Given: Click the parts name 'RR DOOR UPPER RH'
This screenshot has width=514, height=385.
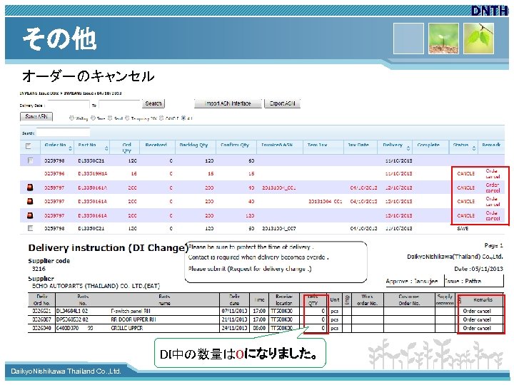Looking at the screenshot, I should coord(133,319).
